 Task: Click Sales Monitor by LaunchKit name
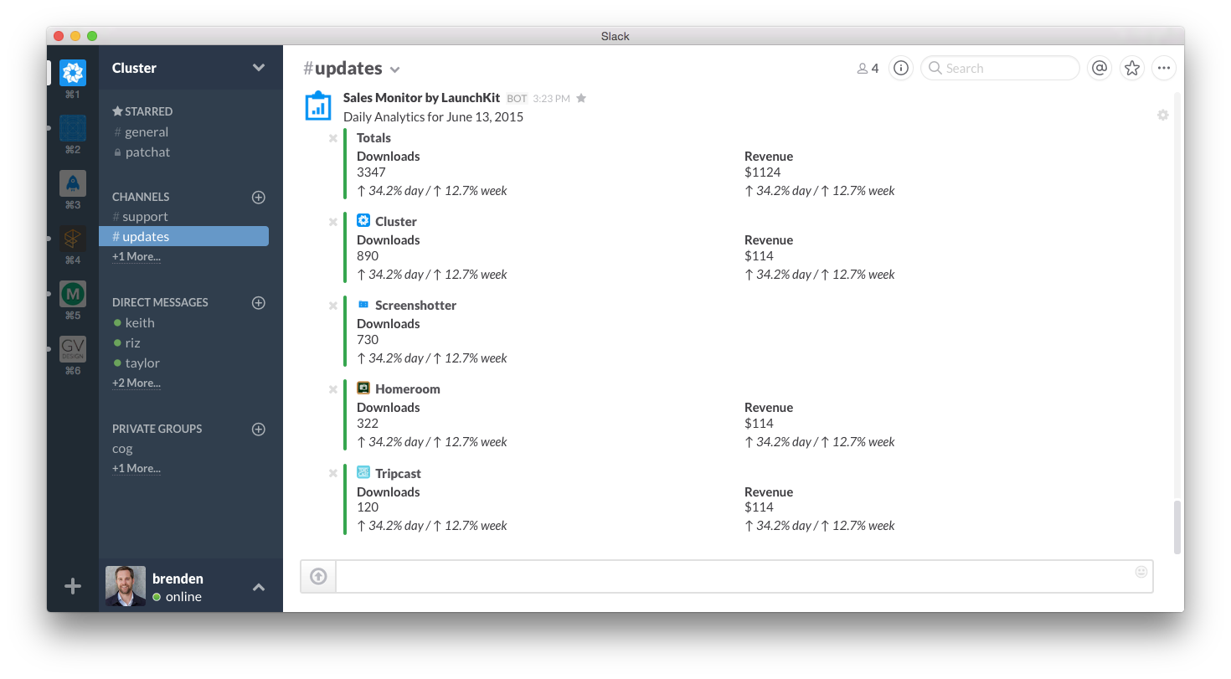[421, 98]
